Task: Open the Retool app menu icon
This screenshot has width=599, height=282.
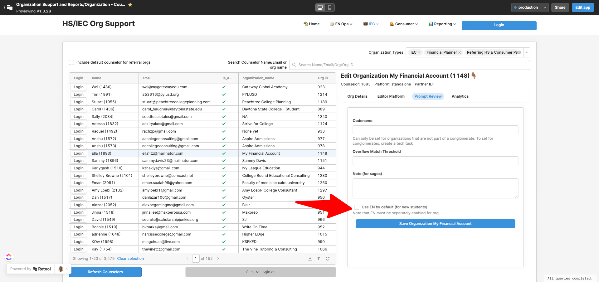Action: click(8, 7)
